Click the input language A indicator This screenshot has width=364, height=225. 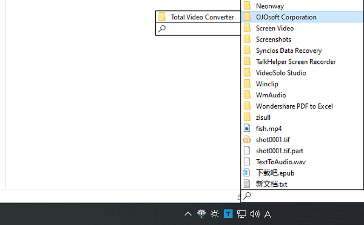[268, 214]
